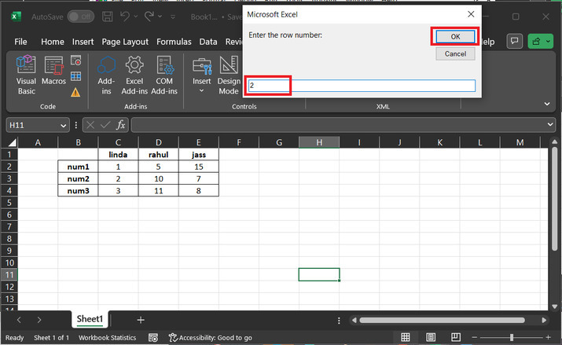
Task: Click the Redo arrow
Action: coord(149,17)
